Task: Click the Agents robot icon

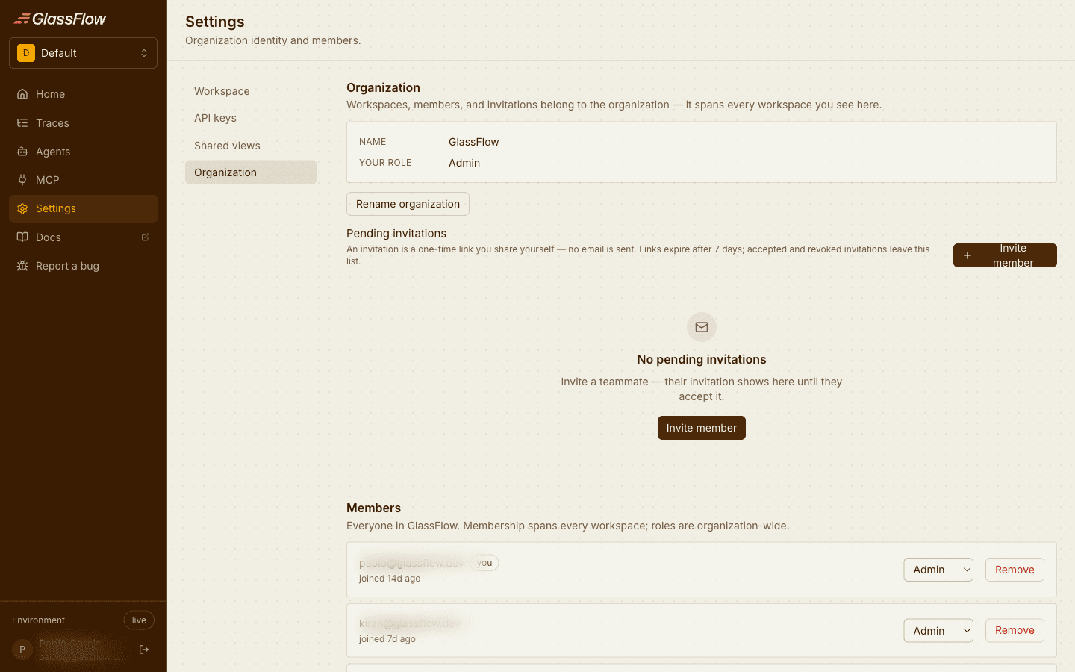Action: coord(22,152)
